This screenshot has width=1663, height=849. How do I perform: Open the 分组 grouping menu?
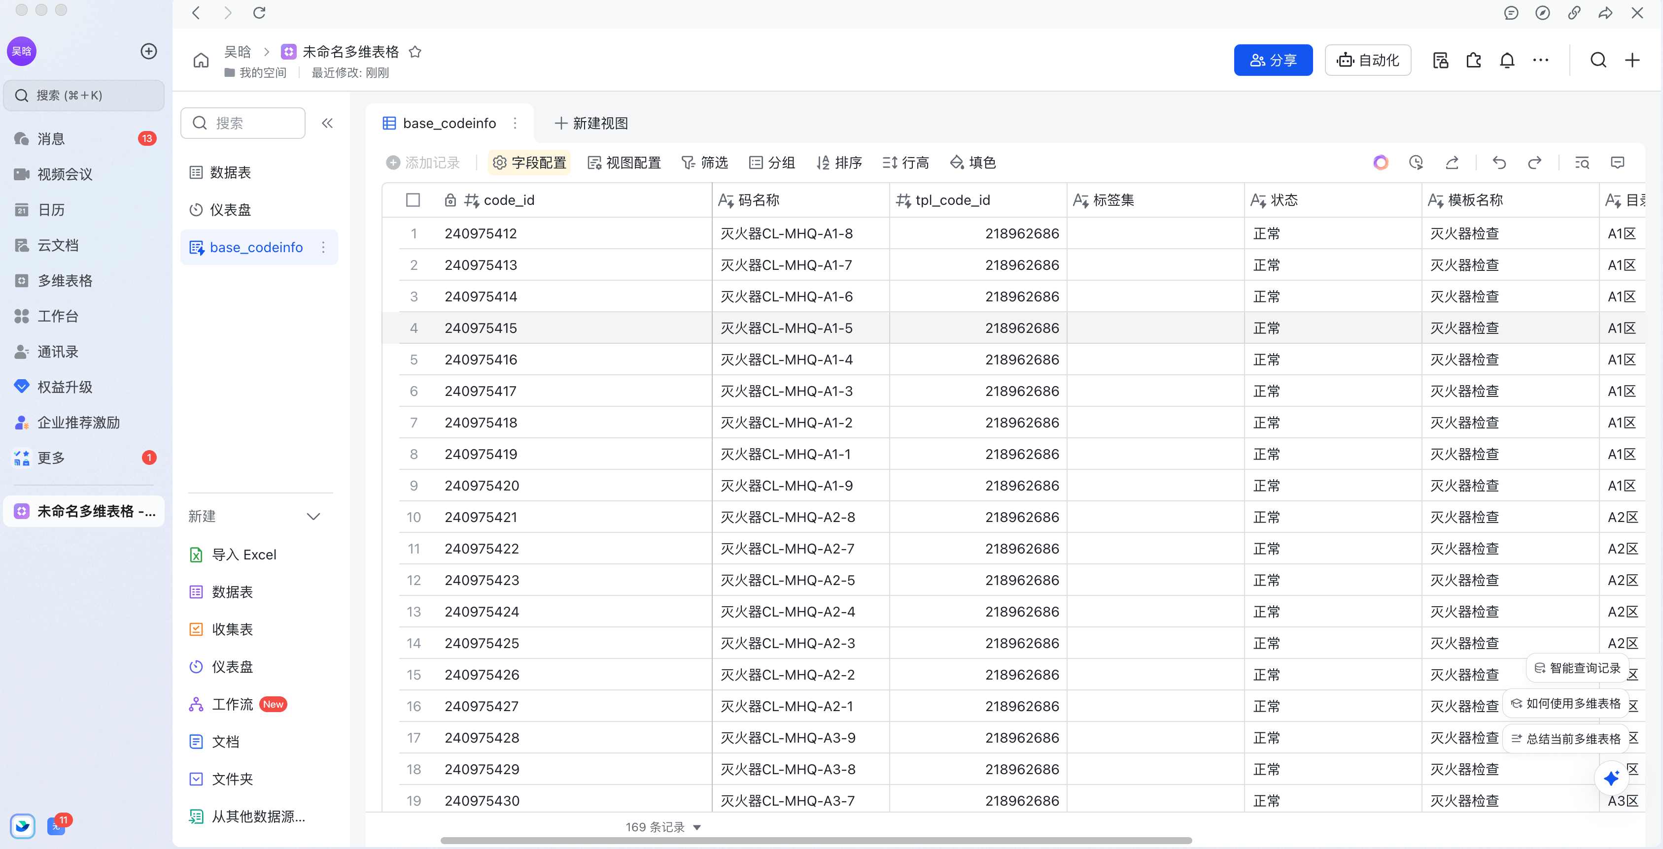[772, 163]
